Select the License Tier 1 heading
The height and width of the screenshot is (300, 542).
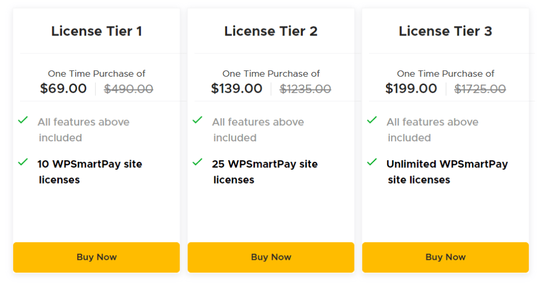96,31
